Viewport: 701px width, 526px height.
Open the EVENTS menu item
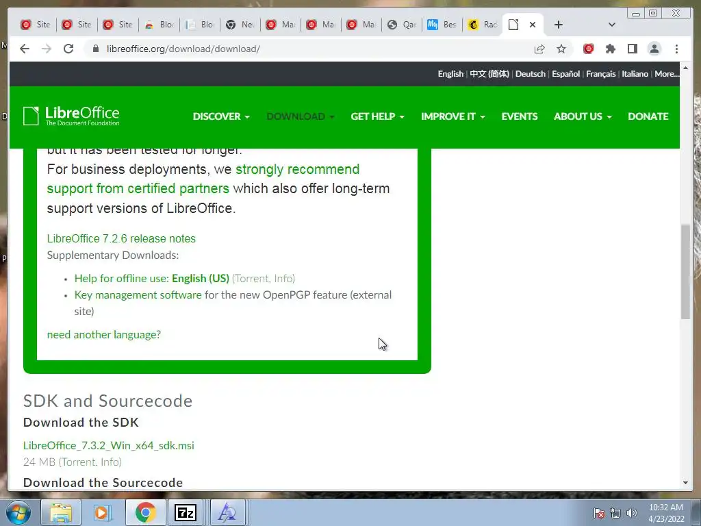(x=520, y=116)
